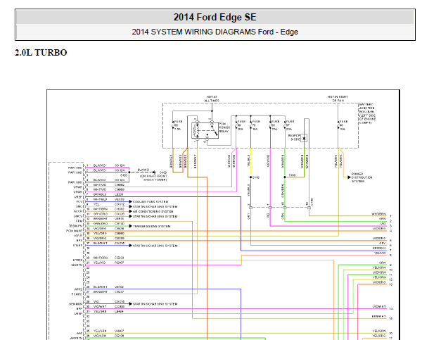Click Starting/Charging reference on pin 17 START wire

[155, 246]
